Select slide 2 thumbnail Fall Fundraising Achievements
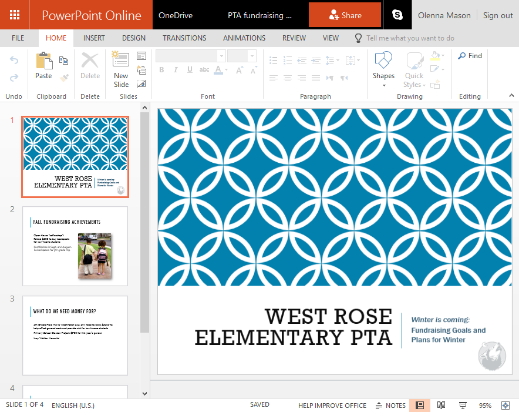The image size is (519, 412). [x=75, y=246]
